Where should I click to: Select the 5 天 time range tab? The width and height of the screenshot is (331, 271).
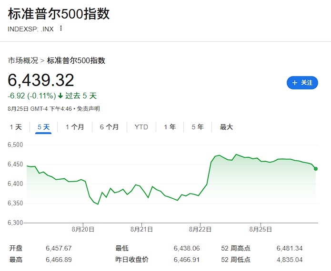coord(43,127)
